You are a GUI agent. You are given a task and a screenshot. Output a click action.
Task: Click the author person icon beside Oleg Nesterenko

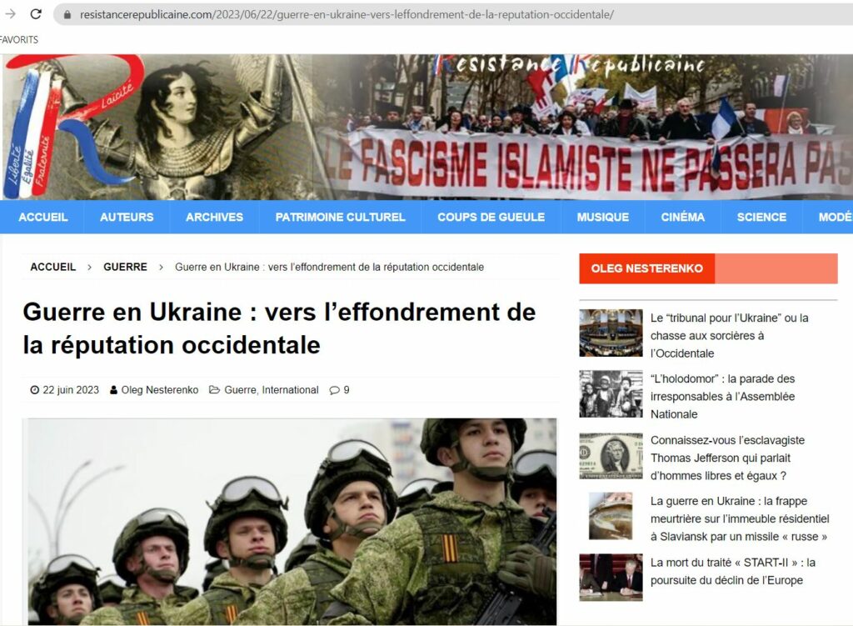click(x=113, y=390)
